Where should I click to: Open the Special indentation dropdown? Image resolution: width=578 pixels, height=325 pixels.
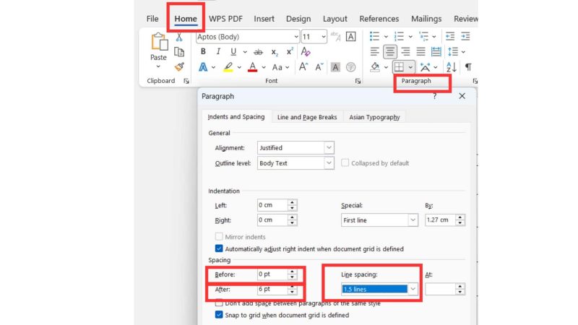(x=413, y=220)
